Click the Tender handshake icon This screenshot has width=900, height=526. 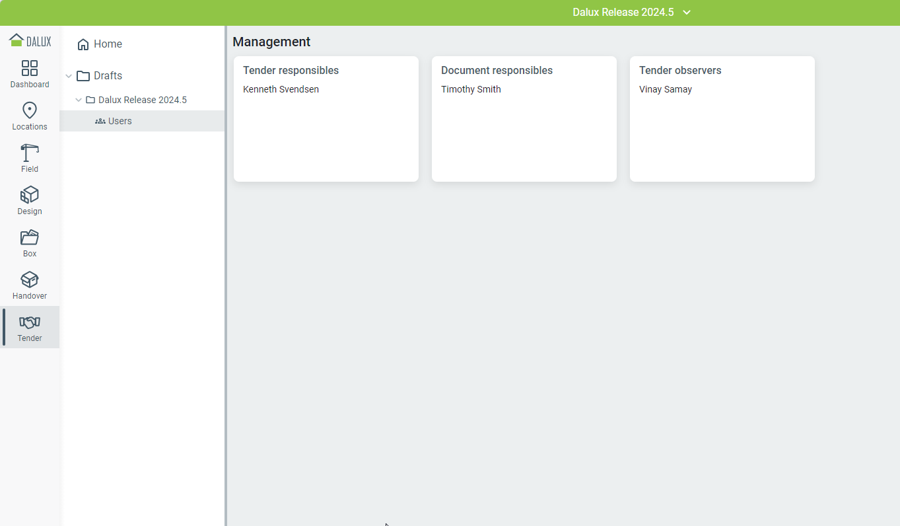[30, 322]
